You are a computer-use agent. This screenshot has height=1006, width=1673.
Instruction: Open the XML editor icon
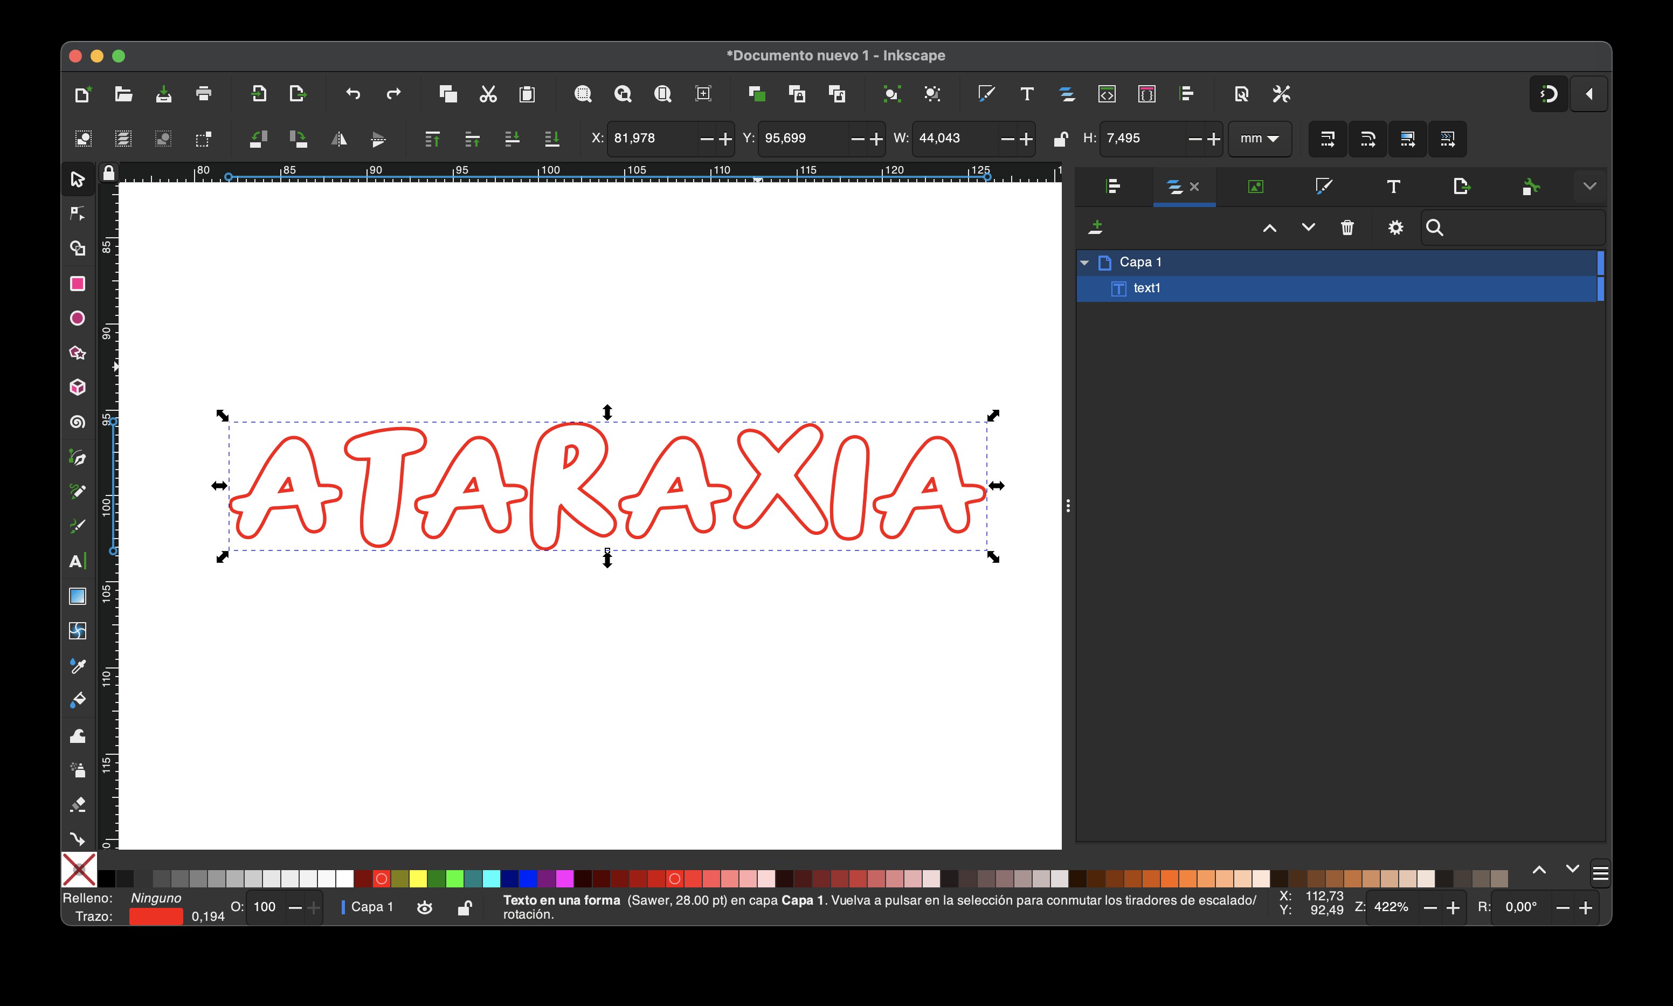[x=1107, y=94]
